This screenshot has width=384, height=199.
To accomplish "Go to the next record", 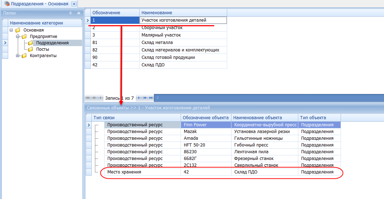I will (x=139, y=98).
